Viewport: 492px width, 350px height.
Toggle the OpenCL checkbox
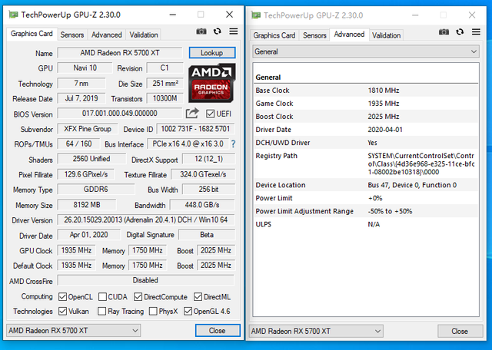(x=62, y=297)
